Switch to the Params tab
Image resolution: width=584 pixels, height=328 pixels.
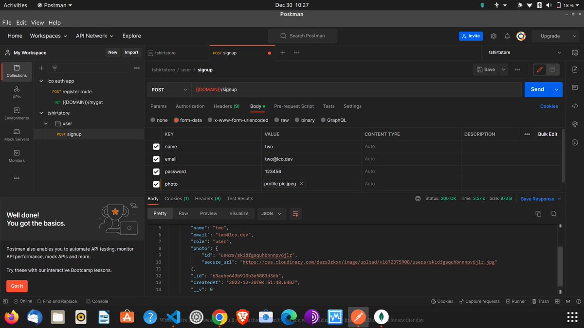coord(158,106)
